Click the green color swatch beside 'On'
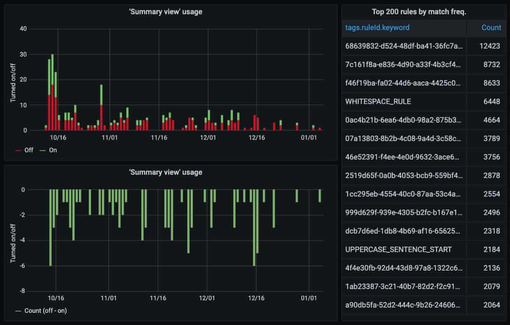510x325 pixels. 42,151
